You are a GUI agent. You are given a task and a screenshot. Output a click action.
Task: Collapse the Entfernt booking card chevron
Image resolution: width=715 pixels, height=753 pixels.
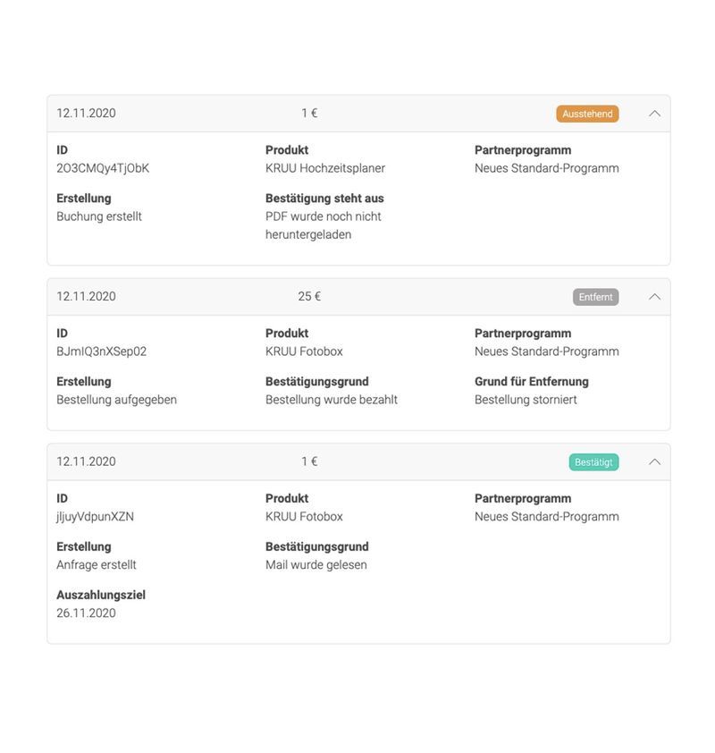pos(654,297)
